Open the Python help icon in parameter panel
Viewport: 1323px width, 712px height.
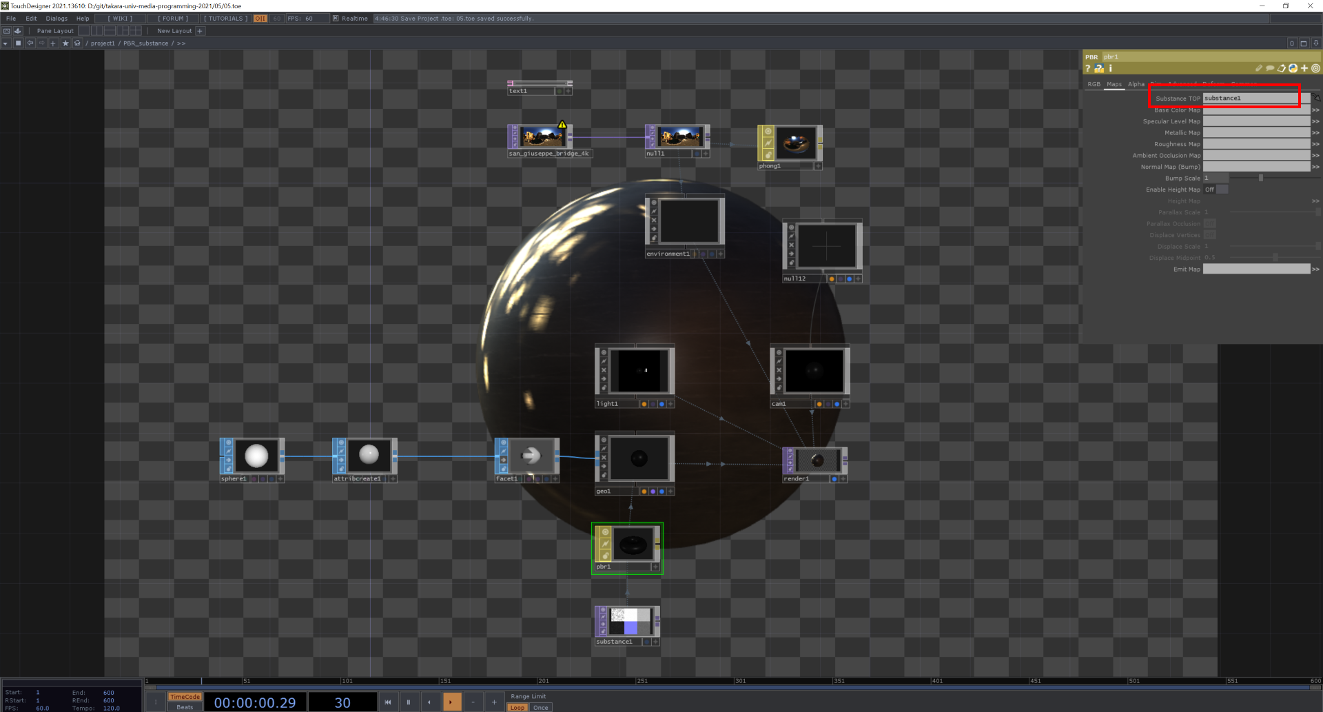pos(1099,68)
